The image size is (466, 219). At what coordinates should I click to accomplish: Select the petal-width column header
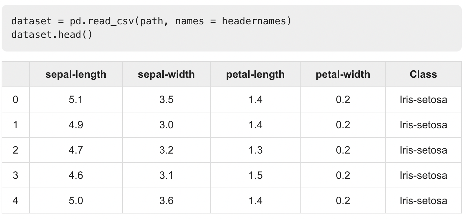point(343,75)
